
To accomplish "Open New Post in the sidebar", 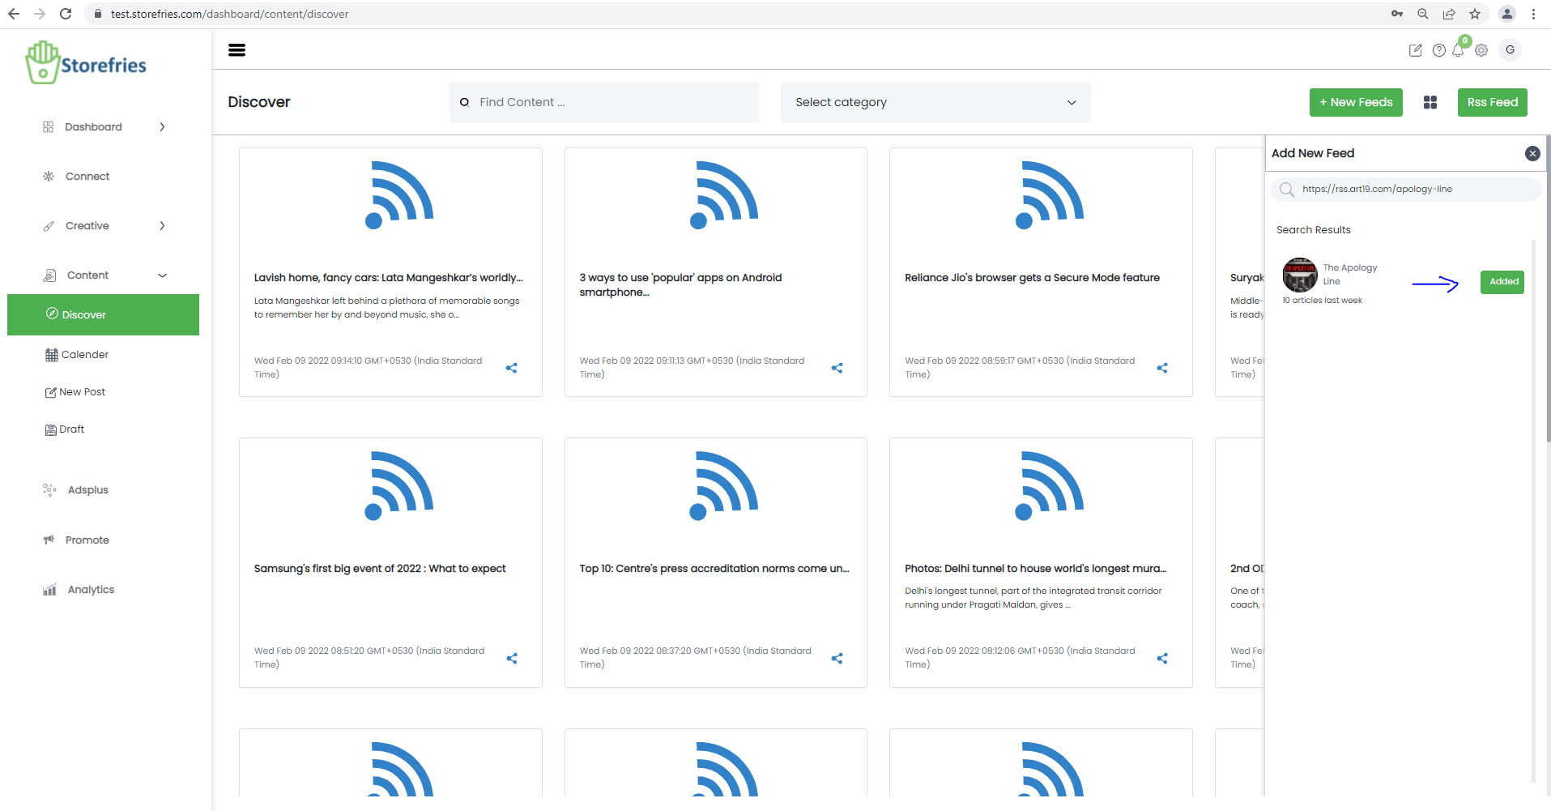I will pos(75,392).
